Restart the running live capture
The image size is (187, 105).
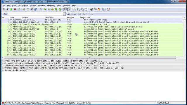pyautogui.click(x=19, y=9)
